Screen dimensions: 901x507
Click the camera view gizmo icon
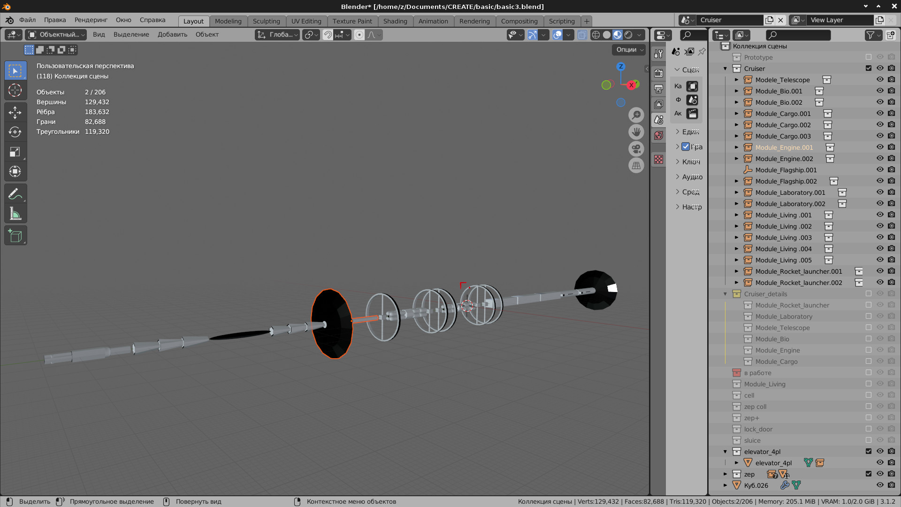click(x=636, y=149)
